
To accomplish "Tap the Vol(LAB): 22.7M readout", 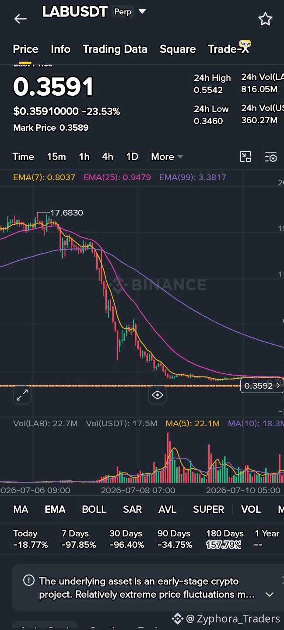I will pyautogui.click(x=46, y=423).
